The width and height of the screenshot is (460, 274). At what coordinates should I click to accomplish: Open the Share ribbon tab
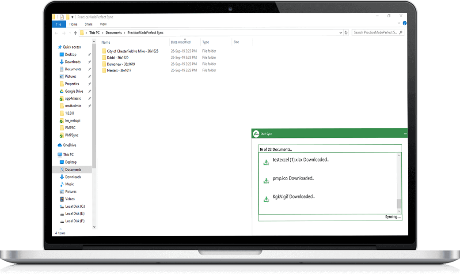pyautogui.click(x=88, y=24)
